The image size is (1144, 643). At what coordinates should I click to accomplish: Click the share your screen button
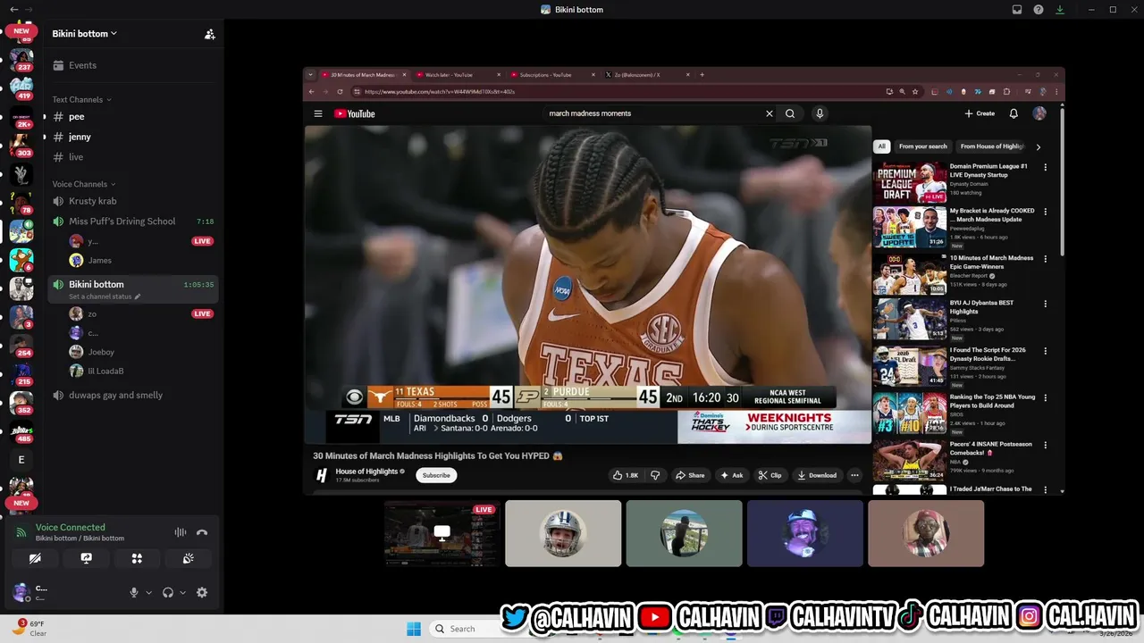pyautogui.click(x=86, y=558)
